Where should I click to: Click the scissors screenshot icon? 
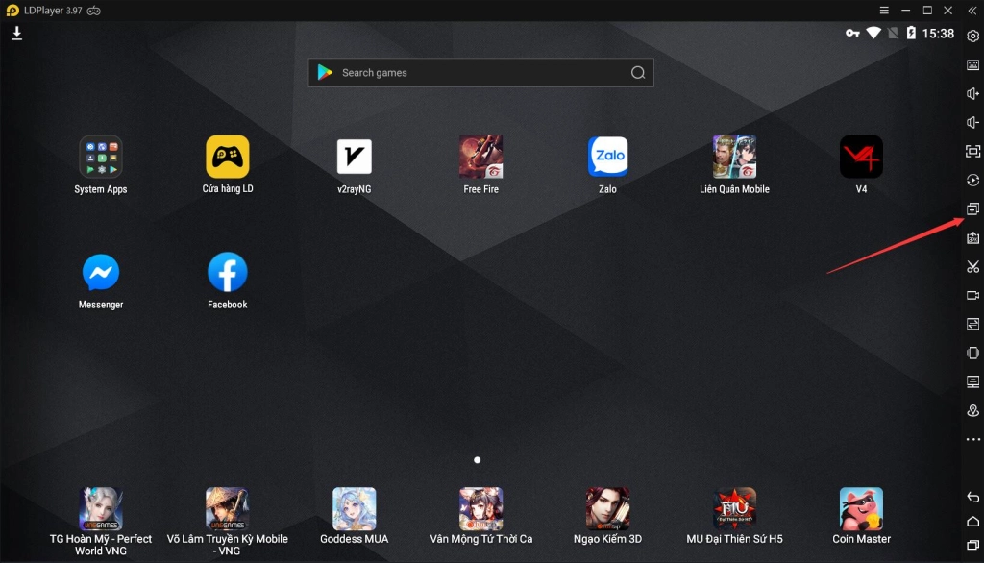972,267
